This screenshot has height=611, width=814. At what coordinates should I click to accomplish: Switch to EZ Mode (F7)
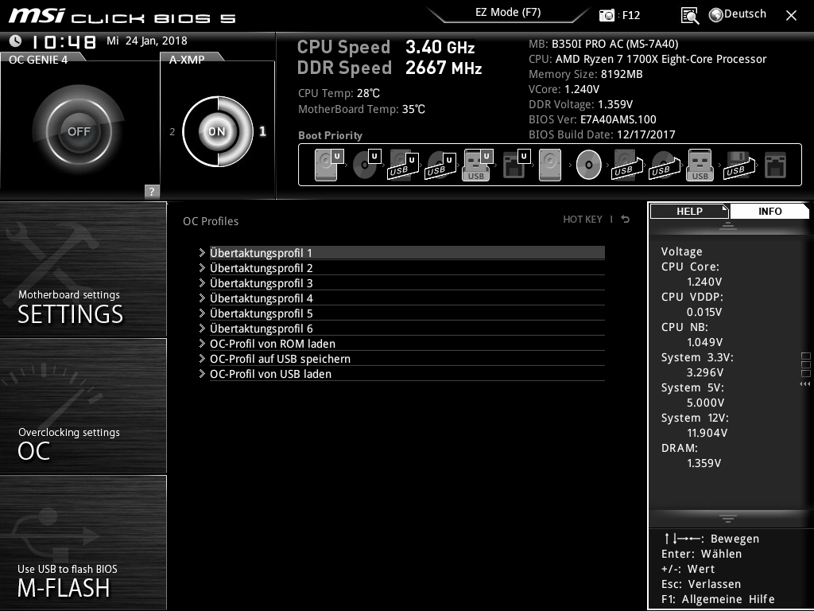[x=508, y=13]
